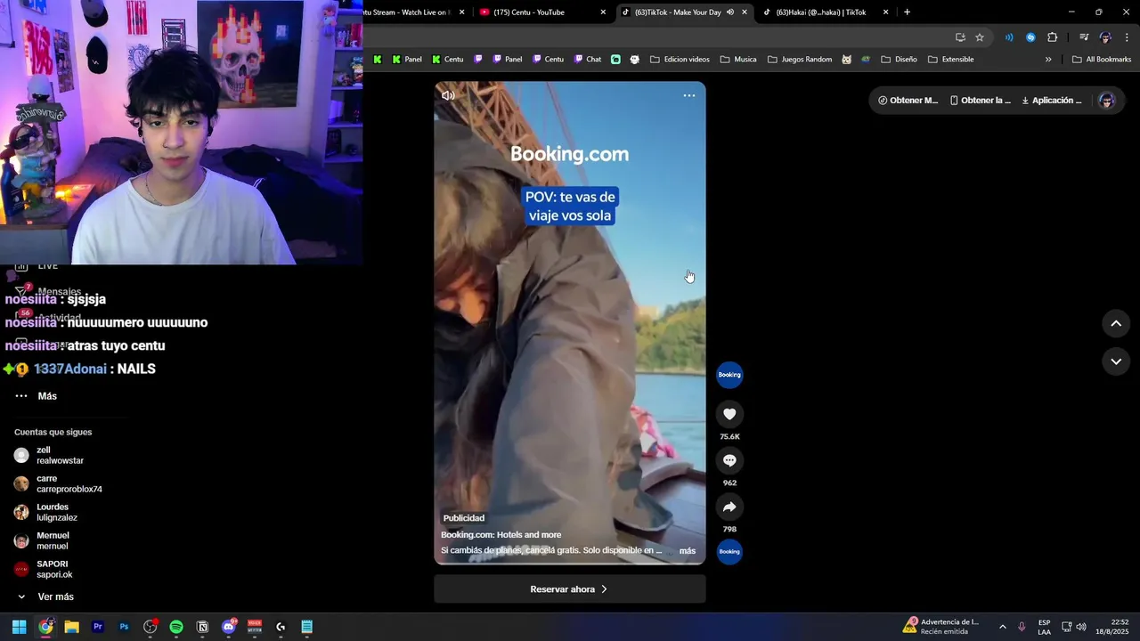Screen dimensions: 1140x641
Task: Open Voicemeeter from the taskbar
Action: tap(255, 627)
